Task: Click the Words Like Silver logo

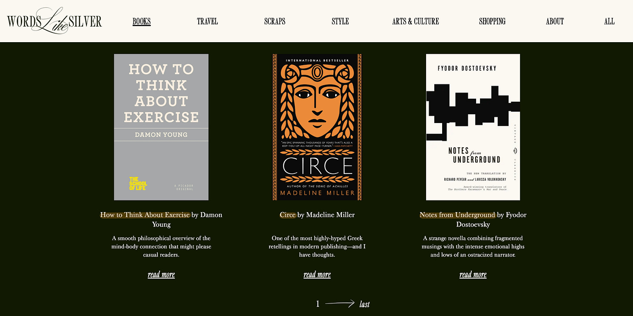Action: 54,21
